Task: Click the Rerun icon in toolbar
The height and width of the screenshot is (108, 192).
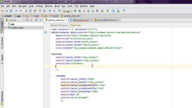Action: click(x=93, y=11)
